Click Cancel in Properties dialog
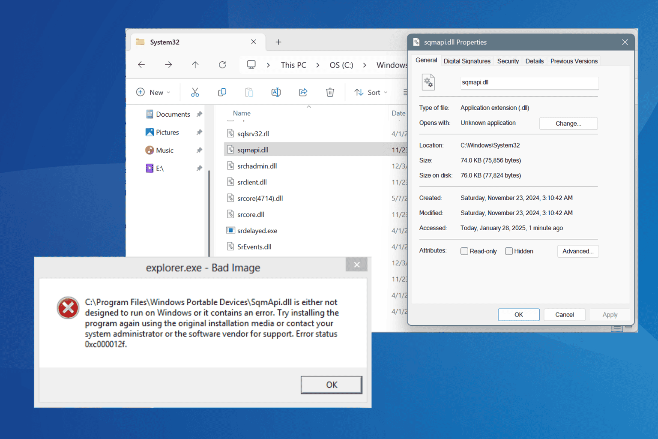The height and width of the screenshot is (439, 658). point(565,315)
